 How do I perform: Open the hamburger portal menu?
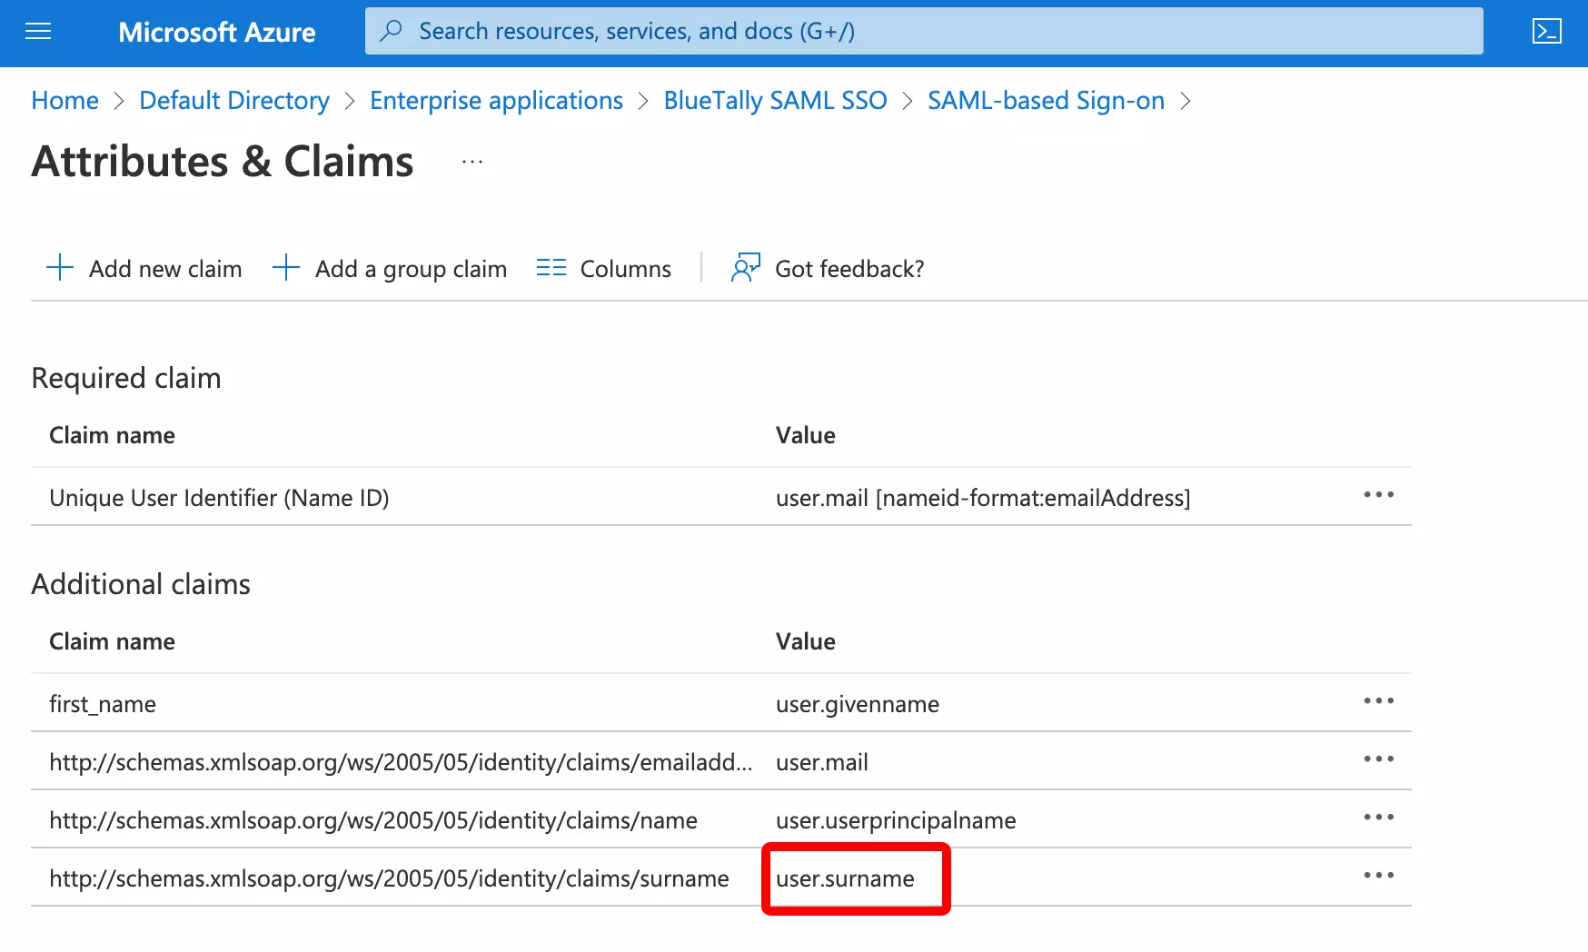point(38,32)
